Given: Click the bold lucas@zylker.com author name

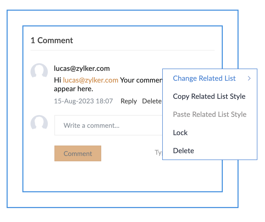Looking at the screenshot, I should (x=82, y=68).
